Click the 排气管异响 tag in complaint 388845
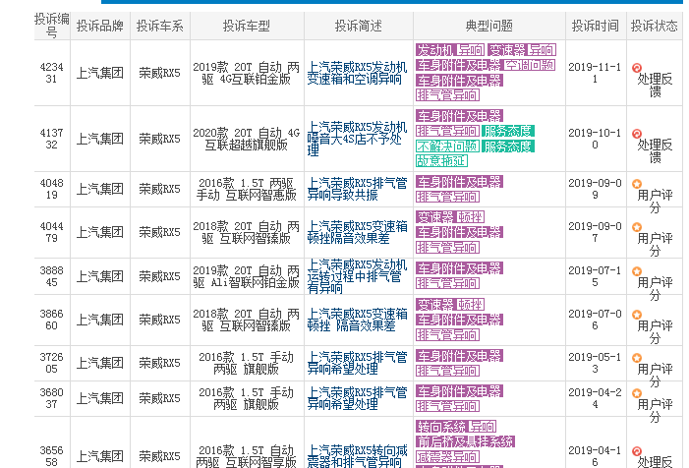689x468 pixels. point(447,283)
